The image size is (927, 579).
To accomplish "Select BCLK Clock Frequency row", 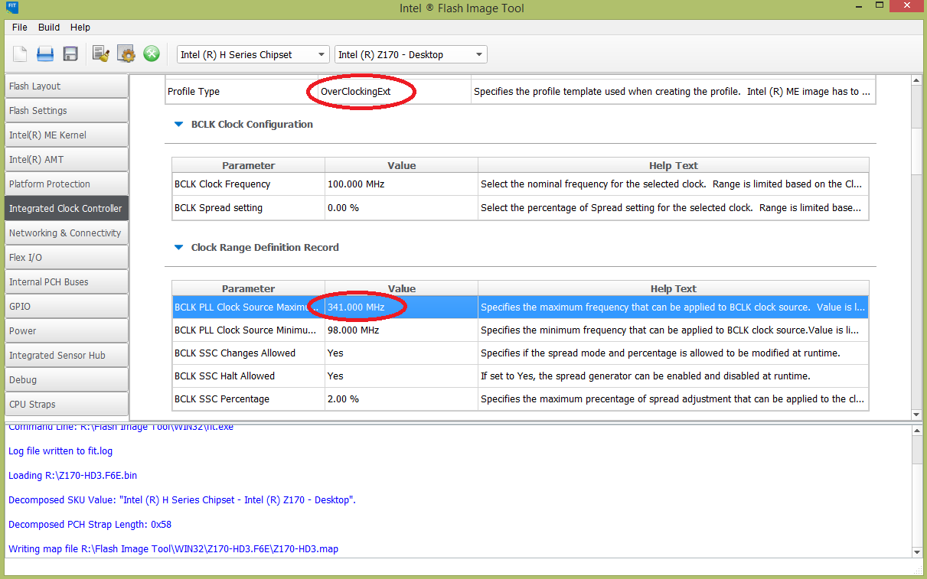I will (x=520, y=184).
